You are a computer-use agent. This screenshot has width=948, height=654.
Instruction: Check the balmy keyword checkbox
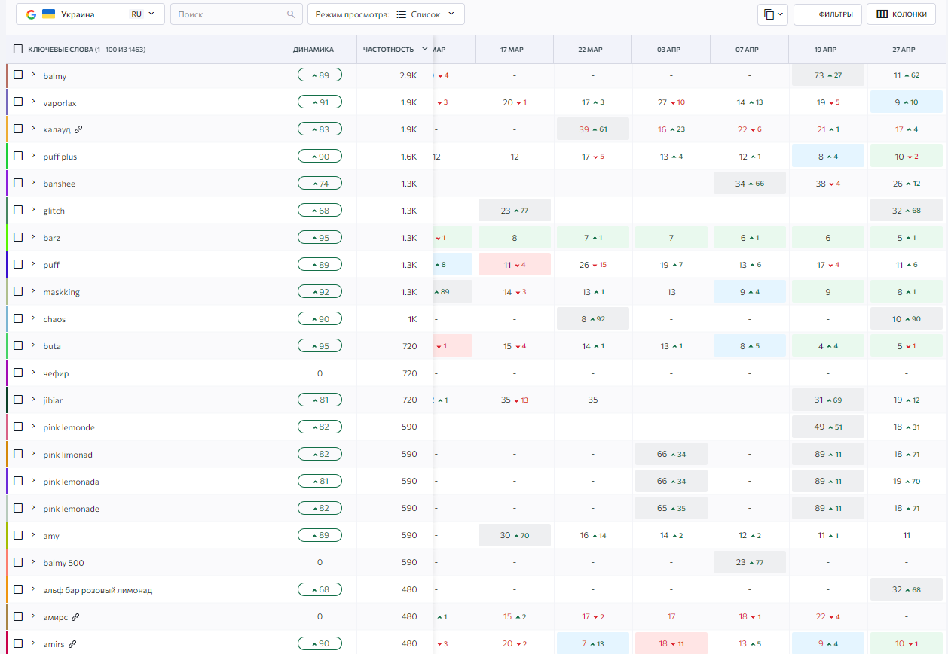[18, 75]
